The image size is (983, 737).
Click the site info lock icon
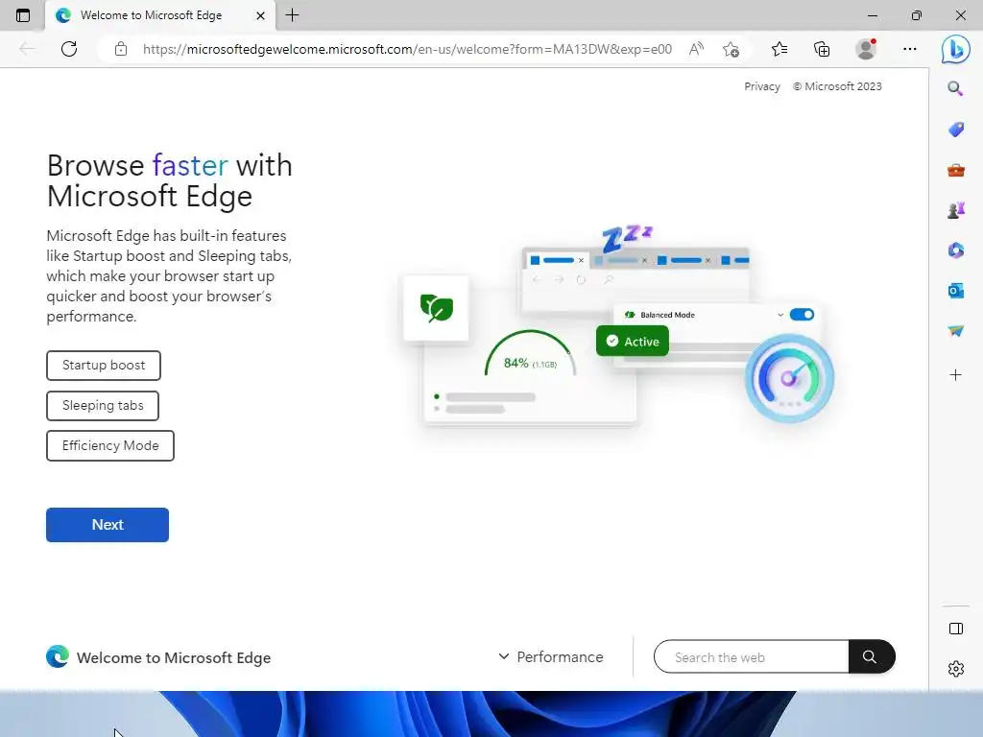(121, 49)
